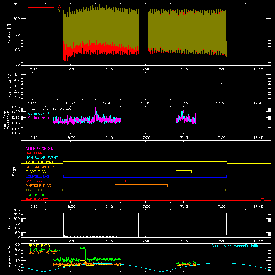Screen dimensions: 275x275
Task: Click the 17:30 time label under Flags plot
Action: (x=221, y=207)
